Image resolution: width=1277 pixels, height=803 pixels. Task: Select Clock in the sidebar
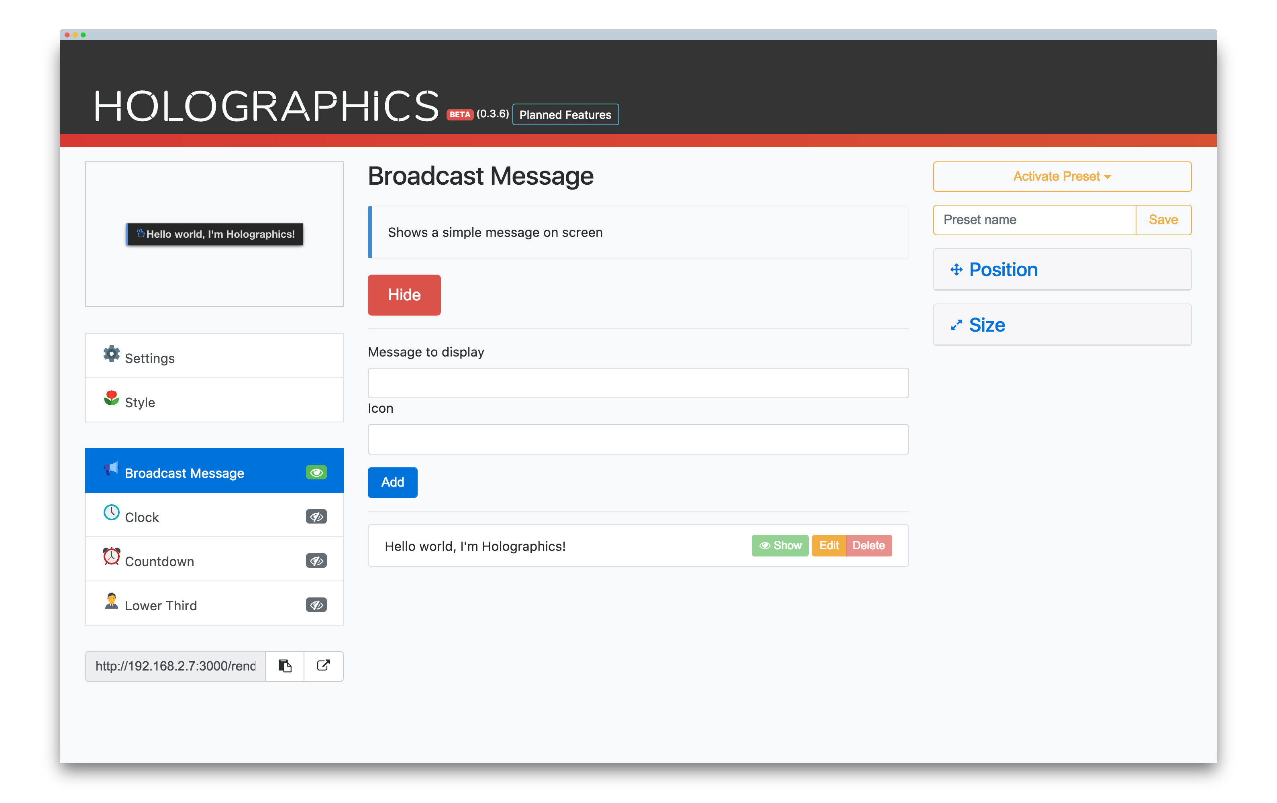pyautogui.click(x=214, y=515)
